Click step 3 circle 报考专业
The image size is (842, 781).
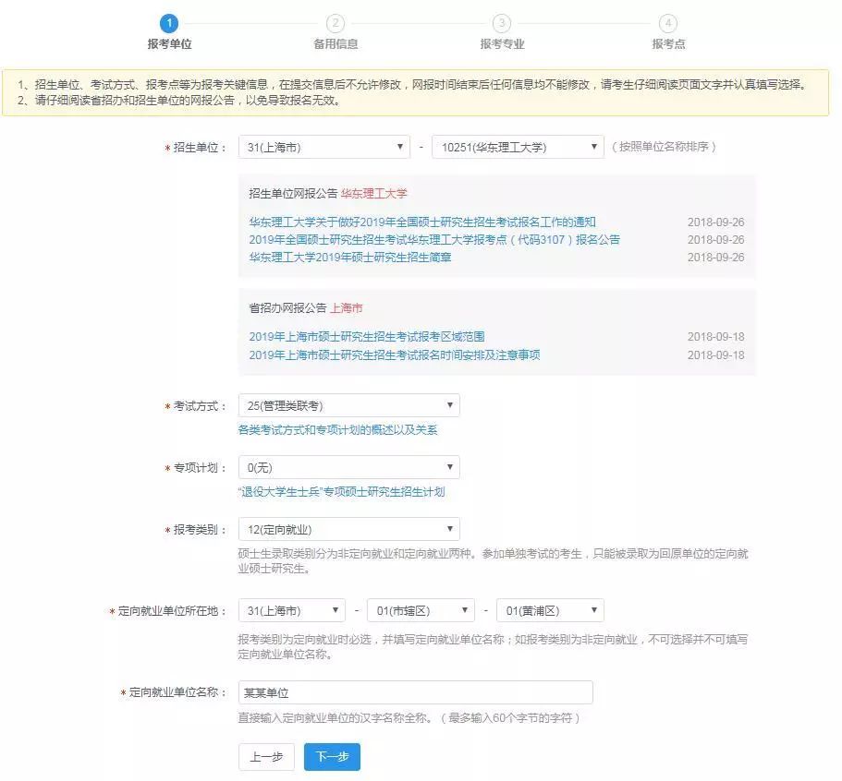pos(501,23)
